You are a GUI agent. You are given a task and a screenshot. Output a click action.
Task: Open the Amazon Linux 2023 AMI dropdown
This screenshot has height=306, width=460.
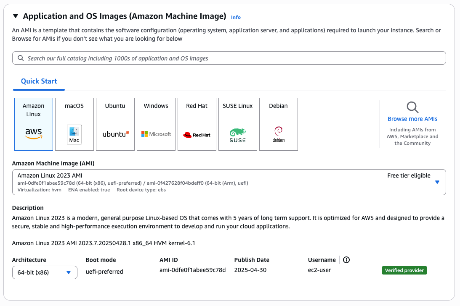[x=229, y=182]
